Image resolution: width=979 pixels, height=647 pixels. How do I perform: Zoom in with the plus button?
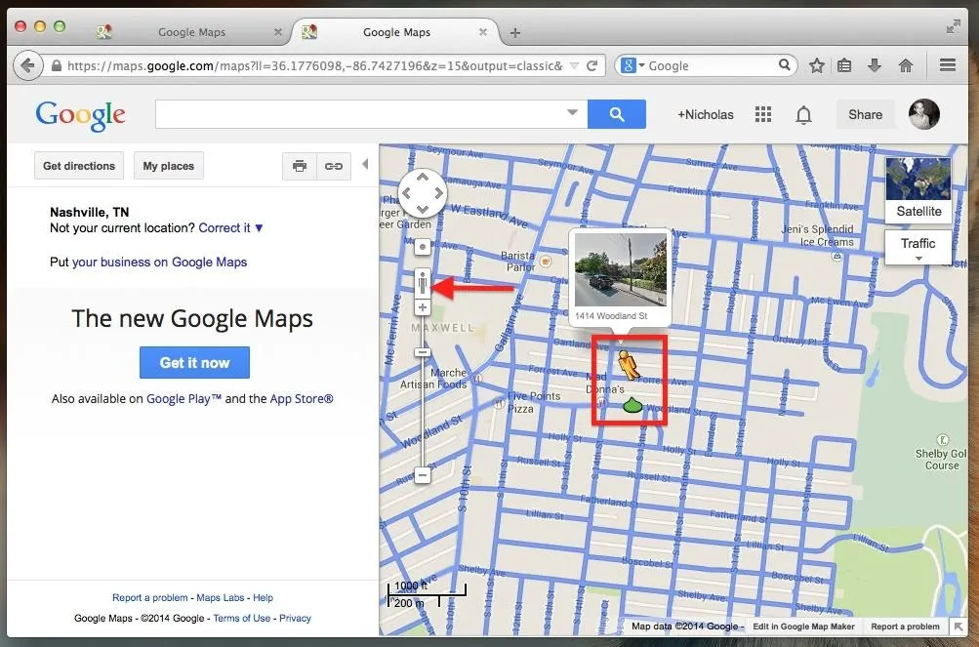tap(423, 307)
